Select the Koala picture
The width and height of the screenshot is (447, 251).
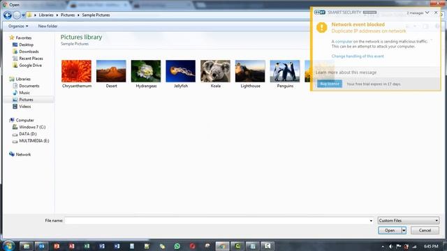[216, 74]
